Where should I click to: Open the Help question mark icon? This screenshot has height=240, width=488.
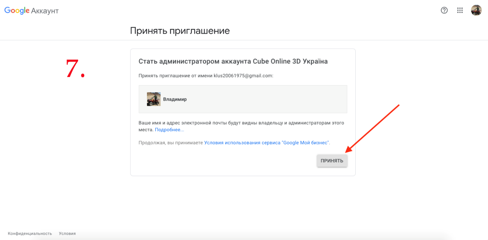[444, 10]
